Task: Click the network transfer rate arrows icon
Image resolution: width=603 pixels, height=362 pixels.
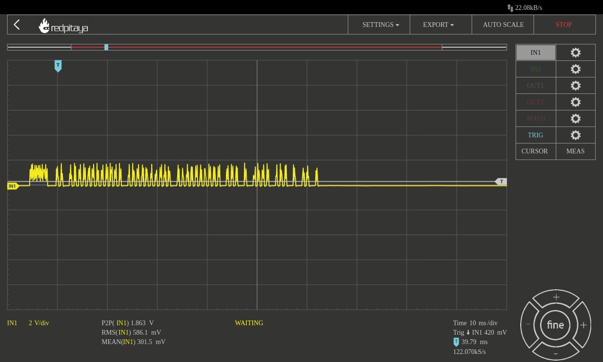Action: [x=510, y=8]
